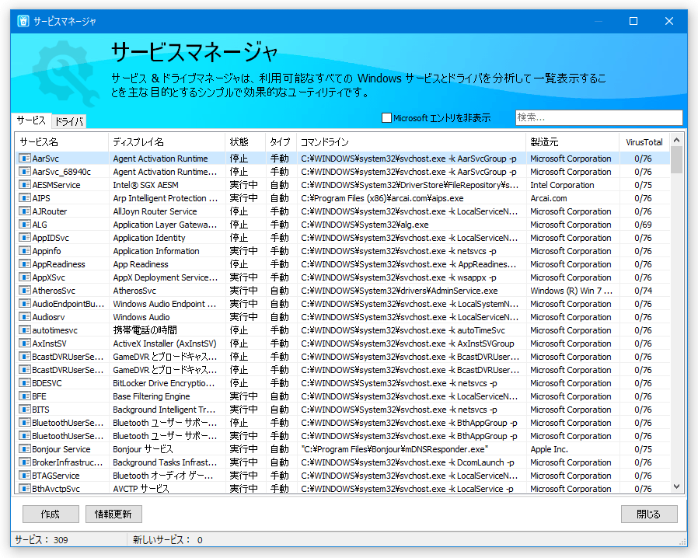
Task: Sort by the 製造元 column header
Action: [572, 142]
